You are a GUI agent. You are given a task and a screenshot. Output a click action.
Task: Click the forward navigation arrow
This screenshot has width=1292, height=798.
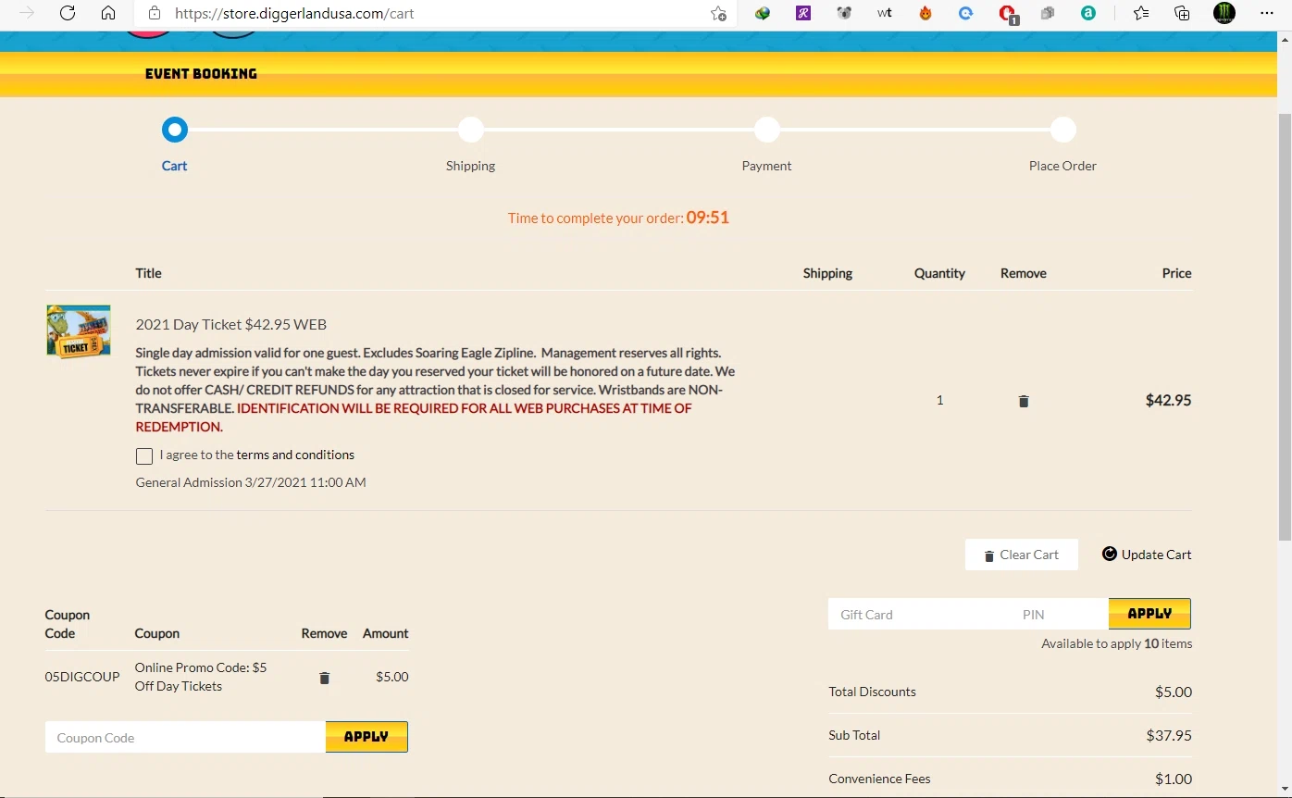27,14
